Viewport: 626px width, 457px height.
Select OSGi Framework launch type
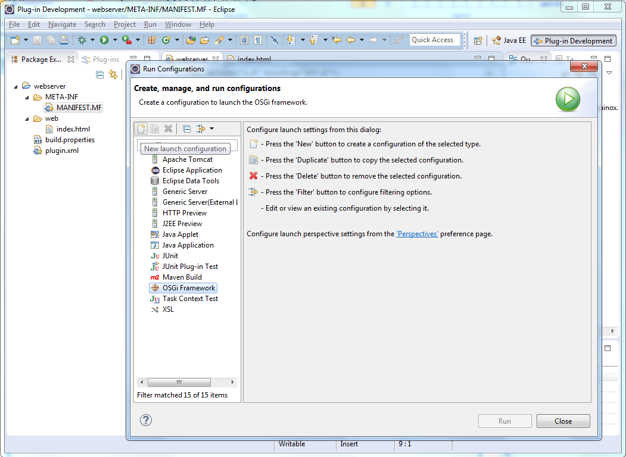[x=183, y=288]
